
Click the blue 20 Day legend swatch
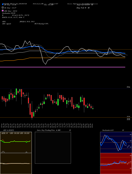coord(3,4)
